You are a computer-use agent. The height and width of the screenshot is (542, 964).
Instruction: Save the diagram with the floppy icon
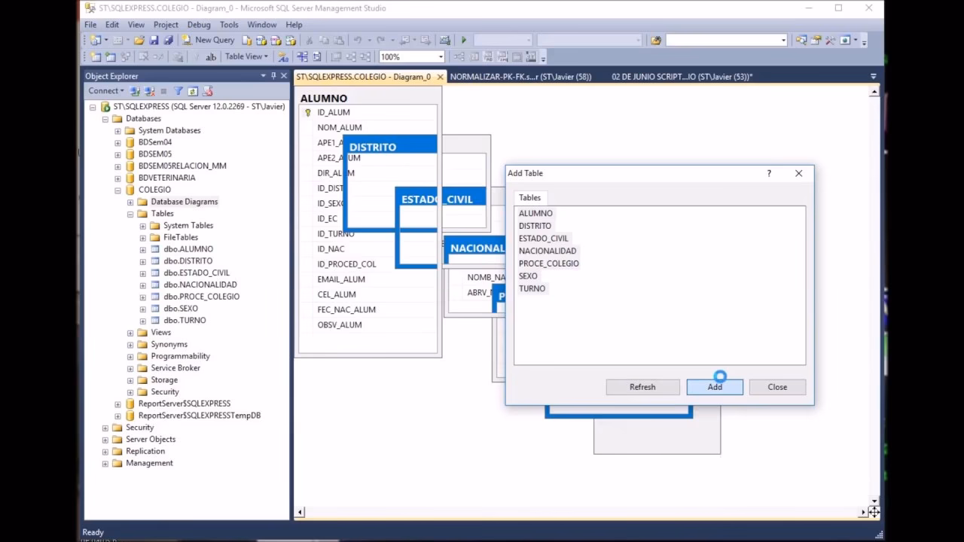pyautogui.click(x=154, y=40)
